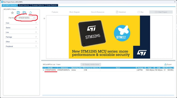The image size is (177, 98).
Task: Close the New Project dialog window
Action: 175,2
